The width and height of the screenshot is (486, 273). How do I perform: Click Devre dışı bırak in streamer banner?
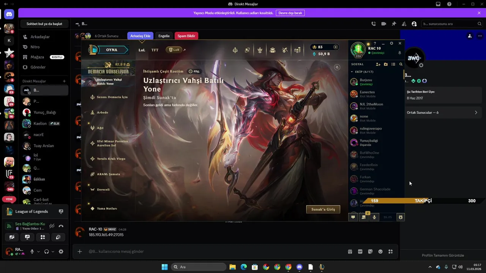point(290,13)
